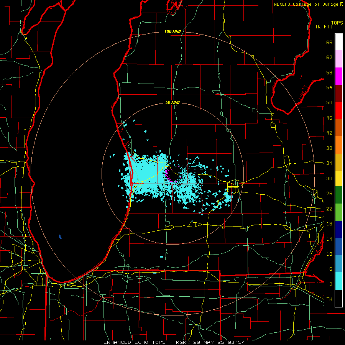Screen dimensions: 345x345
Task: Click the '[K FT]' units label
Action: coord(324,26)
